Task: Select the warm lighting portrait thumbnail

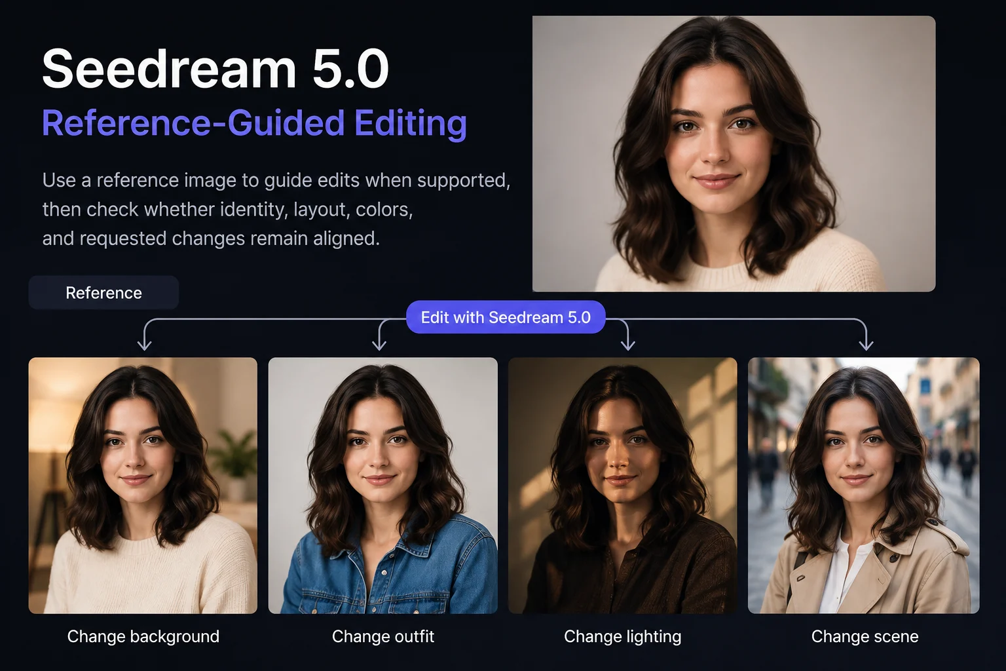Action: [x=623, y=486]
